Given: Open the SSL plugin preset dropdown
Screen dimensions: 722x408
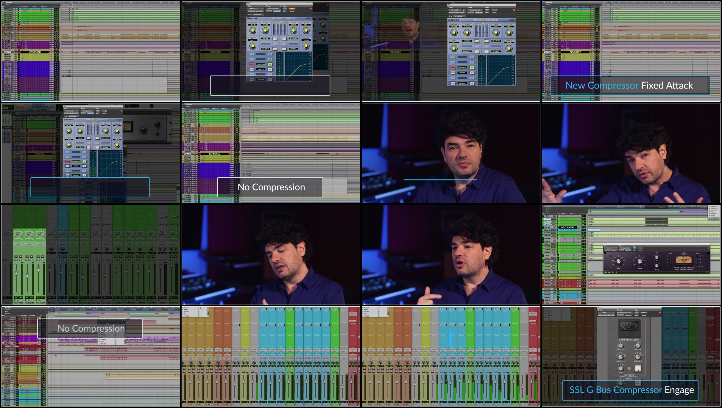Looking at the screenshot, I should pyautogui.click(x=625, y=313).
